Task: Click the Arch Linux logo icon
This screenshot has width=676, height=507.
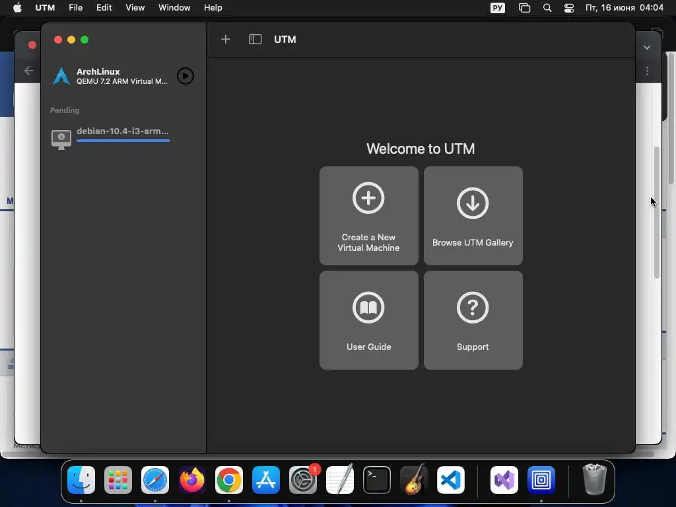Action: (x=61, y=77)
